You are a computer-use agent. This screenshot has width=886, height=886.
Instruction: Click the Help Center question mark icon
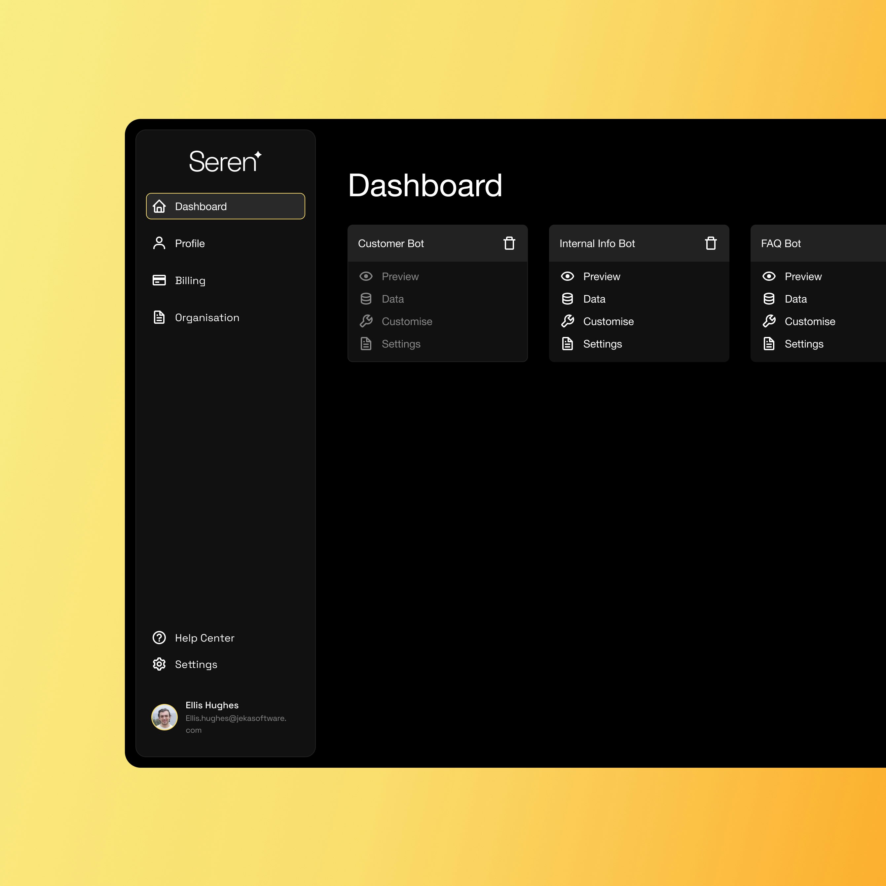pos(159,638)
